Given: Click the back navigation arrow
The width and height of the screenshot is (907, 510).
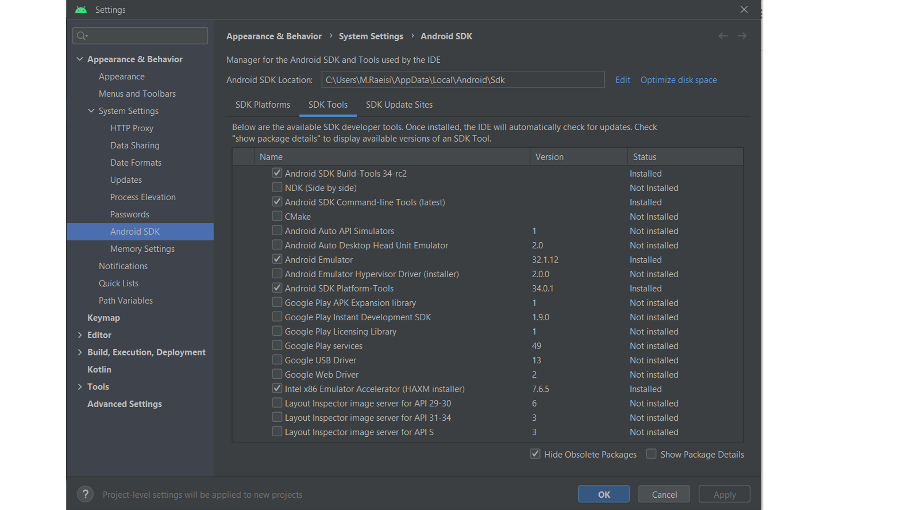Looking at the screenshot, I should click(723, 36).
